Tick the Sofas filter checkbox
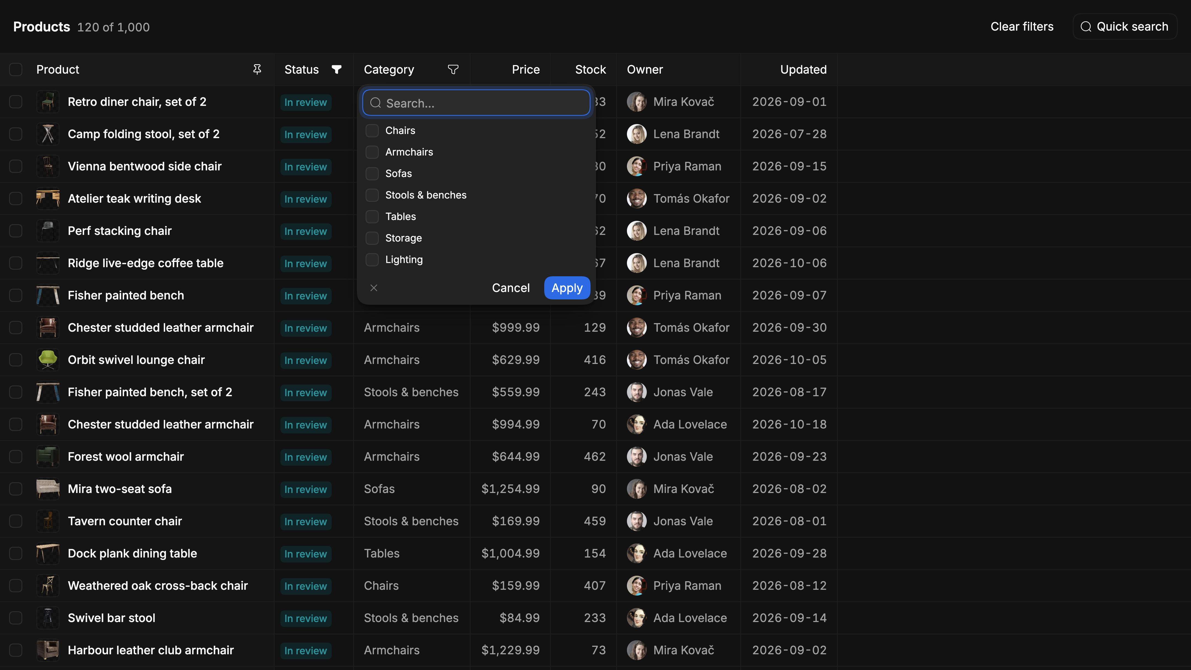 coord(372,173)
